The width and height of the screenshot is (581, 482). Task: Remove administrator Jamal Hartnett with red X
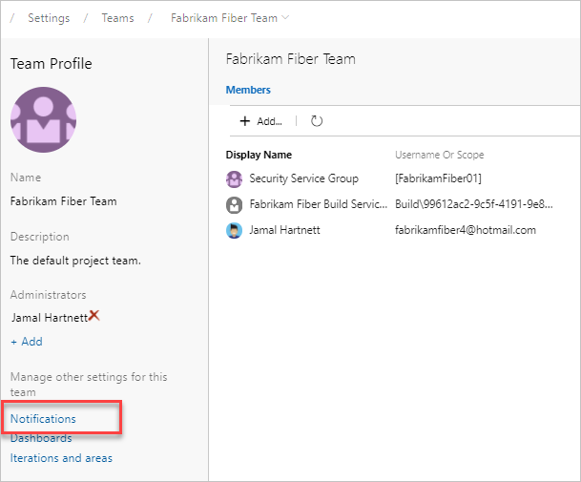[x=94, y=316]
